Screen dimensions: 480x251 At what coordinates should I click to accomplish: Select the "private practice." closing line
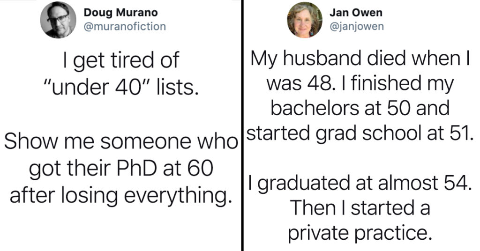tap(360, 234)
